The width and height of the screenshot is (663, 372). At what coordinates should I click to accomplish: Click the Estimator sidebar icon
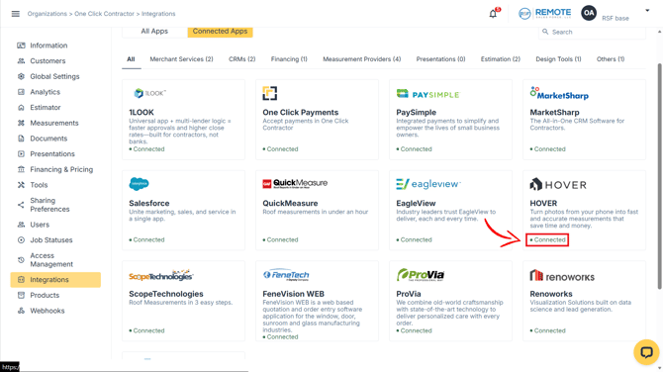[21, 108]
